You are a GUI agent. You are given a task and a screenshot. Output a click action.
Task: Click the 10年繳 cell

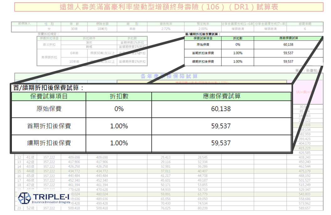click(x=74, y=62)
